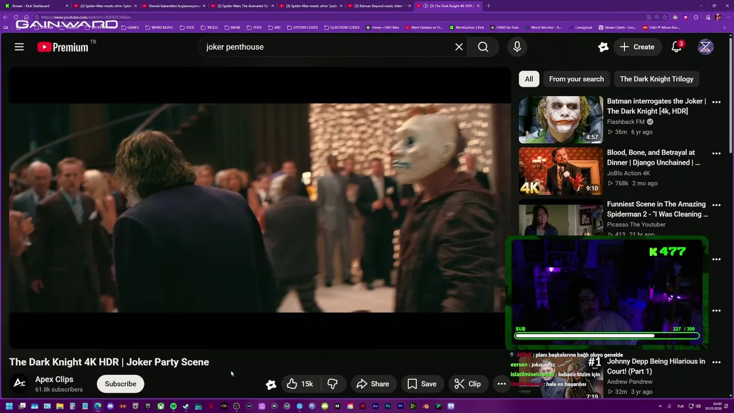
Task: Click the Save button
Action: click(x=422, y=384)
